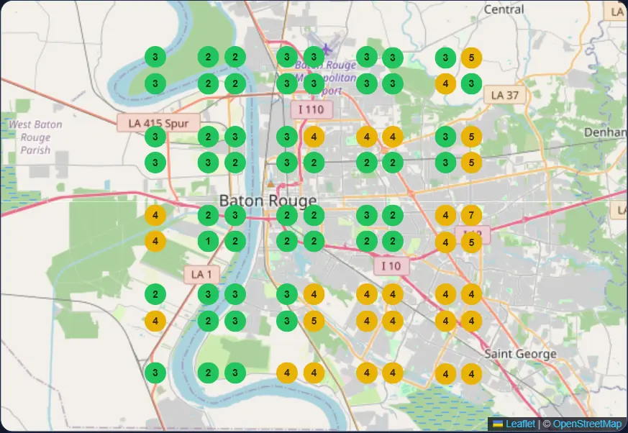The height and width of the screenshot is (433, 628).
Task: Click the LA 1 road shield
Action: click(x=201, y=274)
